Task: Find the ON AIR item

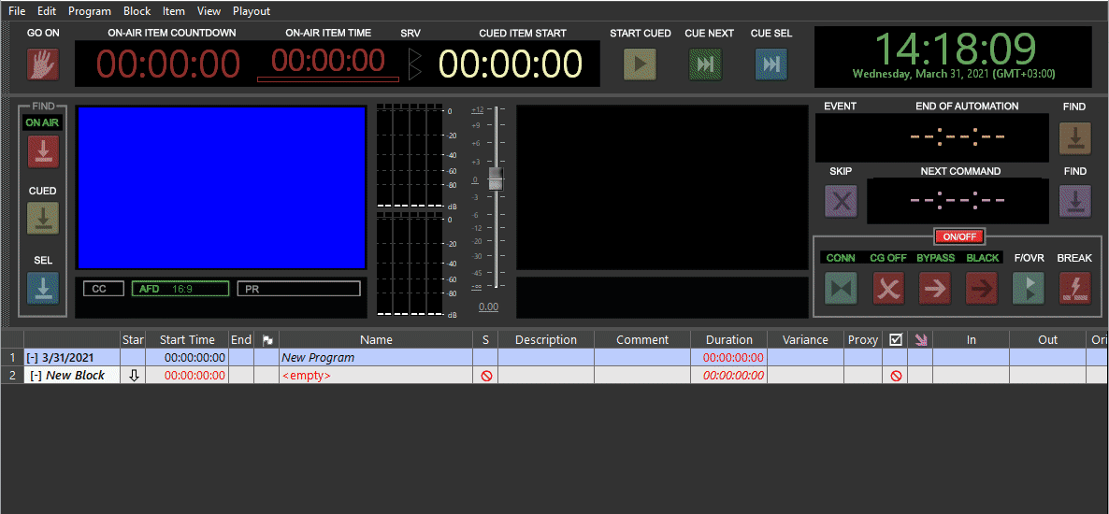Action: coord(43,151)
